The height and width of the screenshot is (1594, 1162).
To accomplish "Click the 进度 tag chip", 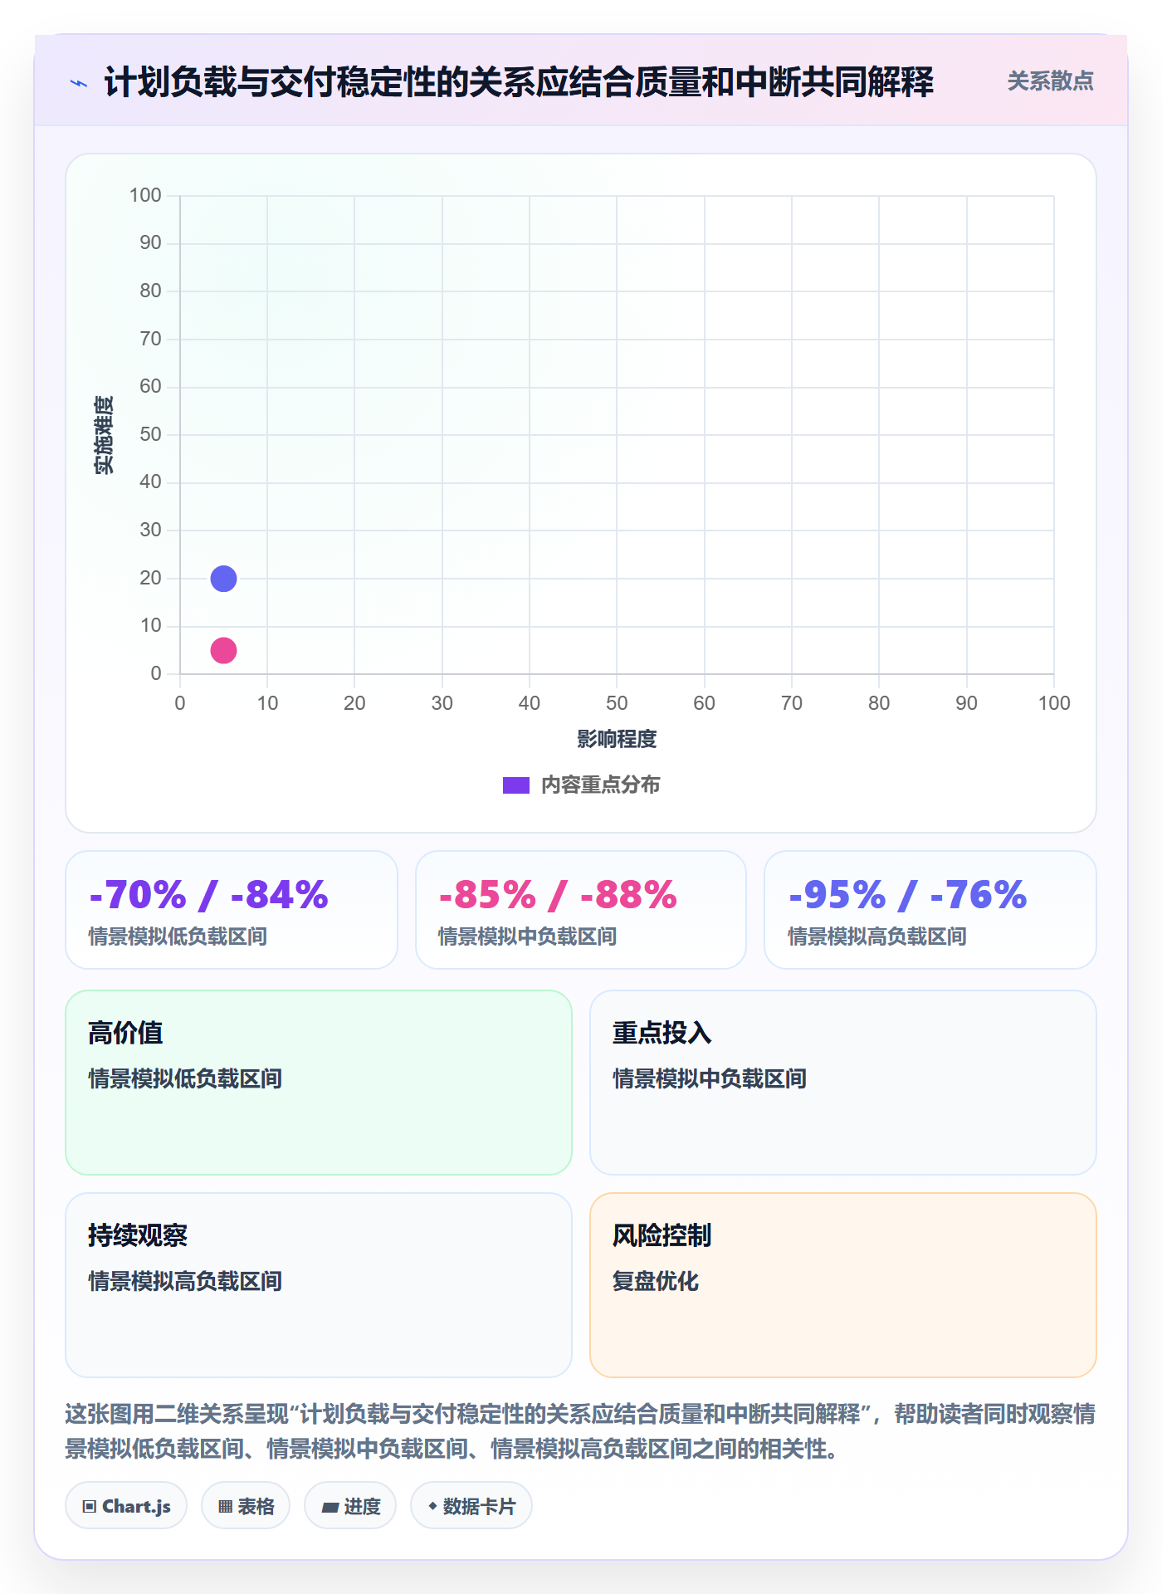I will click(x=350, y=1505).
